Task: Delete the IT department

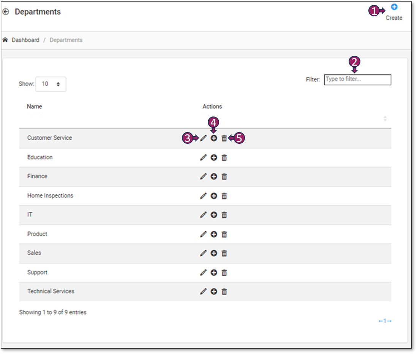Action: tap(224, 215)
